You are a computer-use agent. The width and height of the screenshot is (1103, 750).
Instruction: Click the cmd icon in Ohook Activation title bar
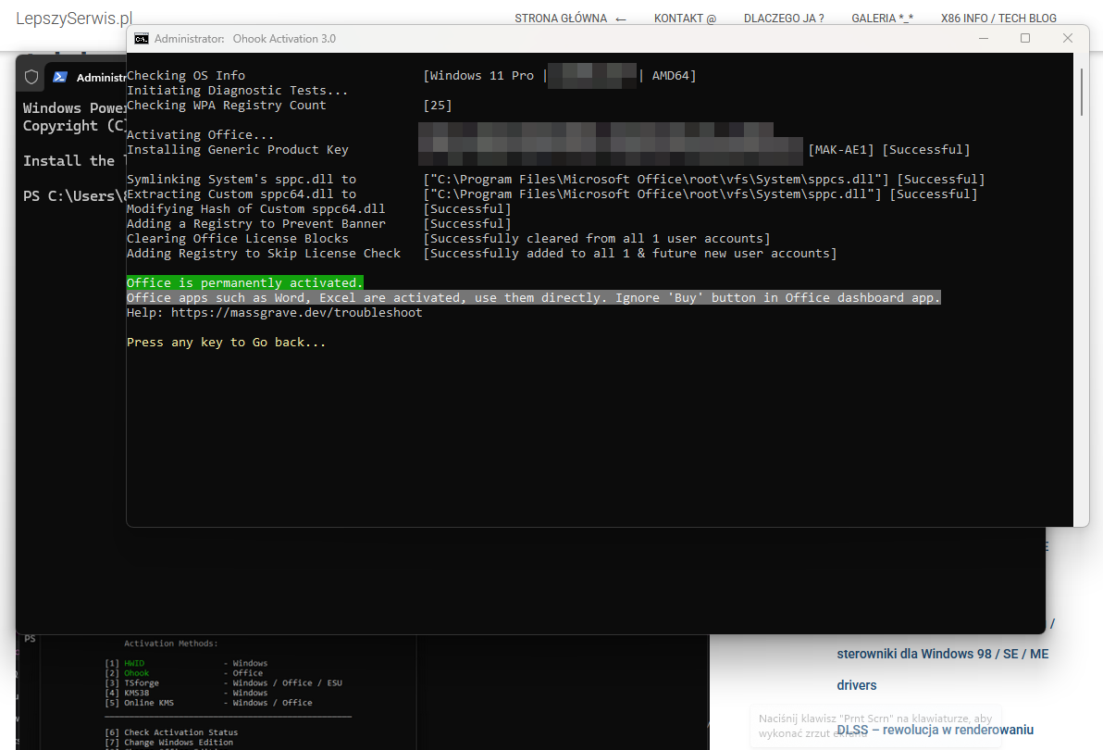pos(142,39)
